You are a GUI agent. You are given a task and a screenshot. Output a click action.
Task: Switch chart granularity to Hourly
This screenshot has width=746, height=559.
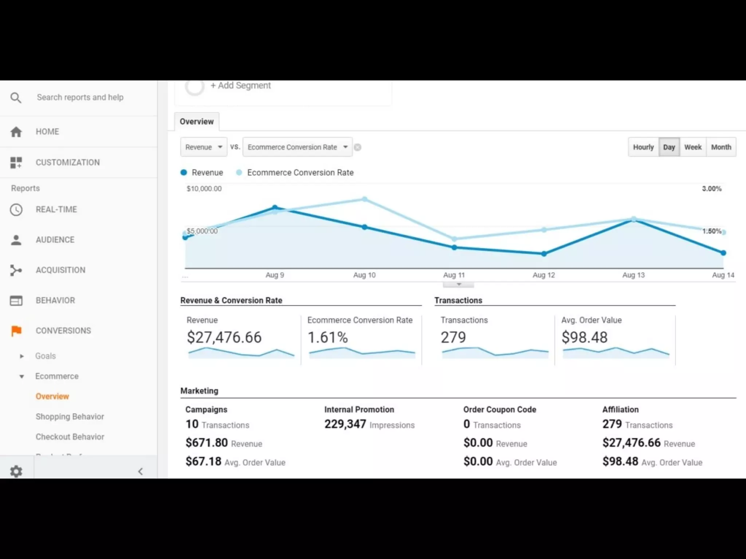point(643,147)
